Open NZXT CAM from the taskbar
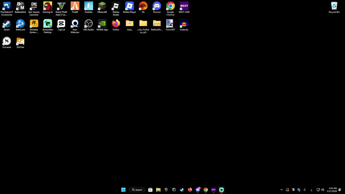 (213, 190)
